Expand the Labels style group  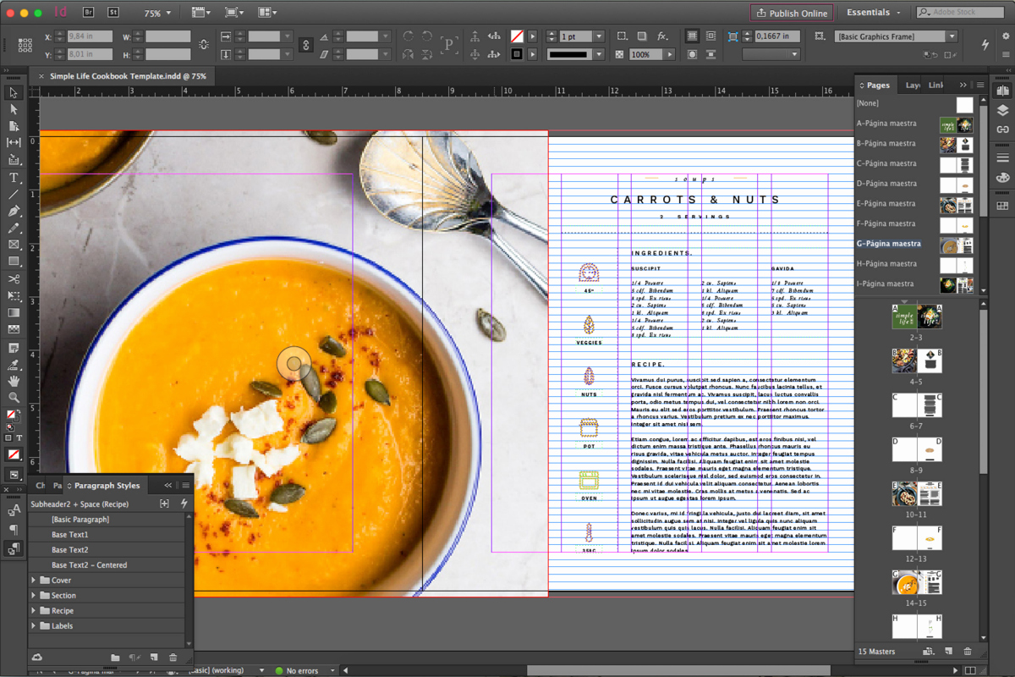coord(34,626)
